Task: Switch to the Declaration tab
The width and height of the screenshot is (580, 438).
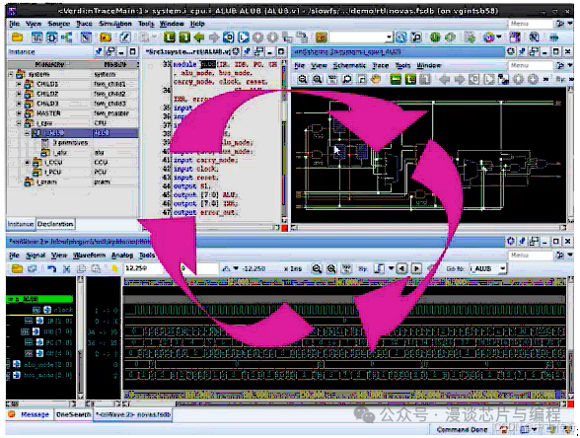Action: [55, 224]
